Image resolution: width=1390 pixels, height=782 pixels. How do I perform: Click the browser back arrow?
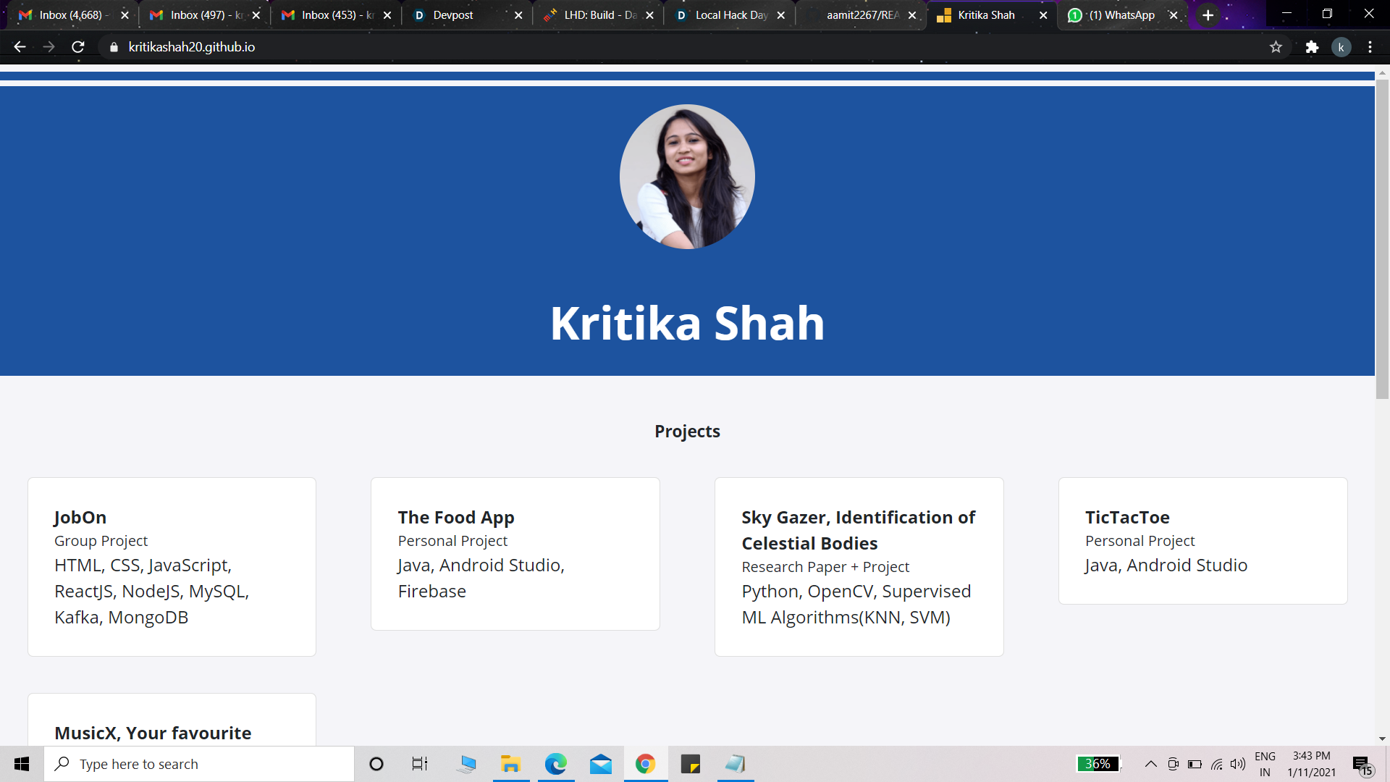point(20,47)
